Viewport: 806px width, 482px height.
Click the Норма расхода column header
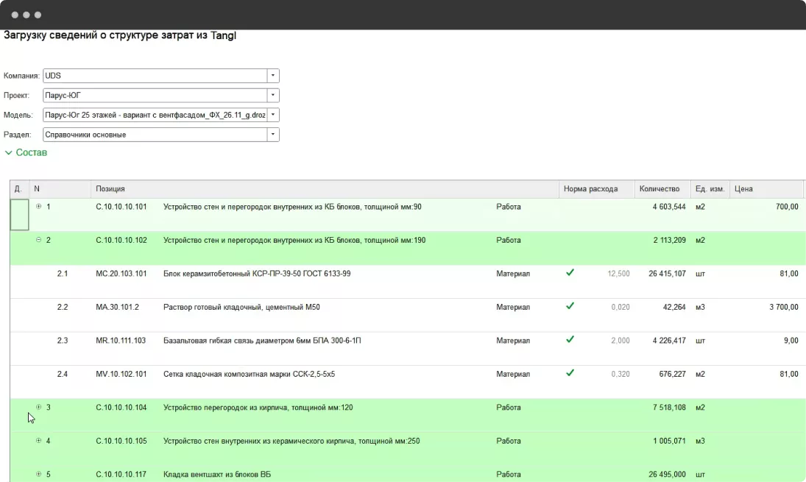click(596, 189)
